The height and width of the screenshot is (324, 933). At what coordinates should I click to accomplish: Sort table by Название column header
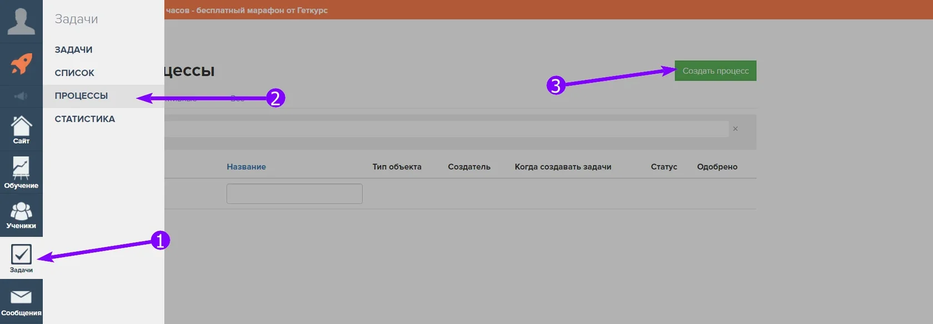(246, 167)
